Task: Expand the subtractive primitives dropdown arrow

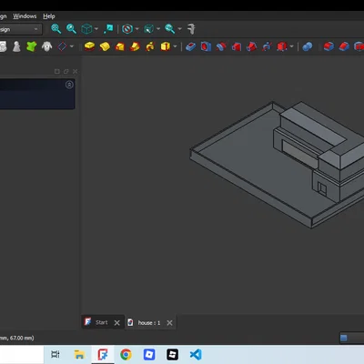Action: click(x=292, y=46)
